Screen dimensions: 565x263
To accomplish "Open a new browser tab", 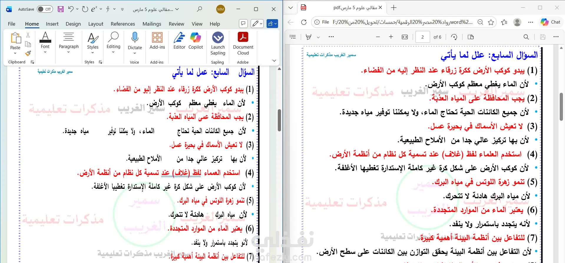I will coord(394,8).
